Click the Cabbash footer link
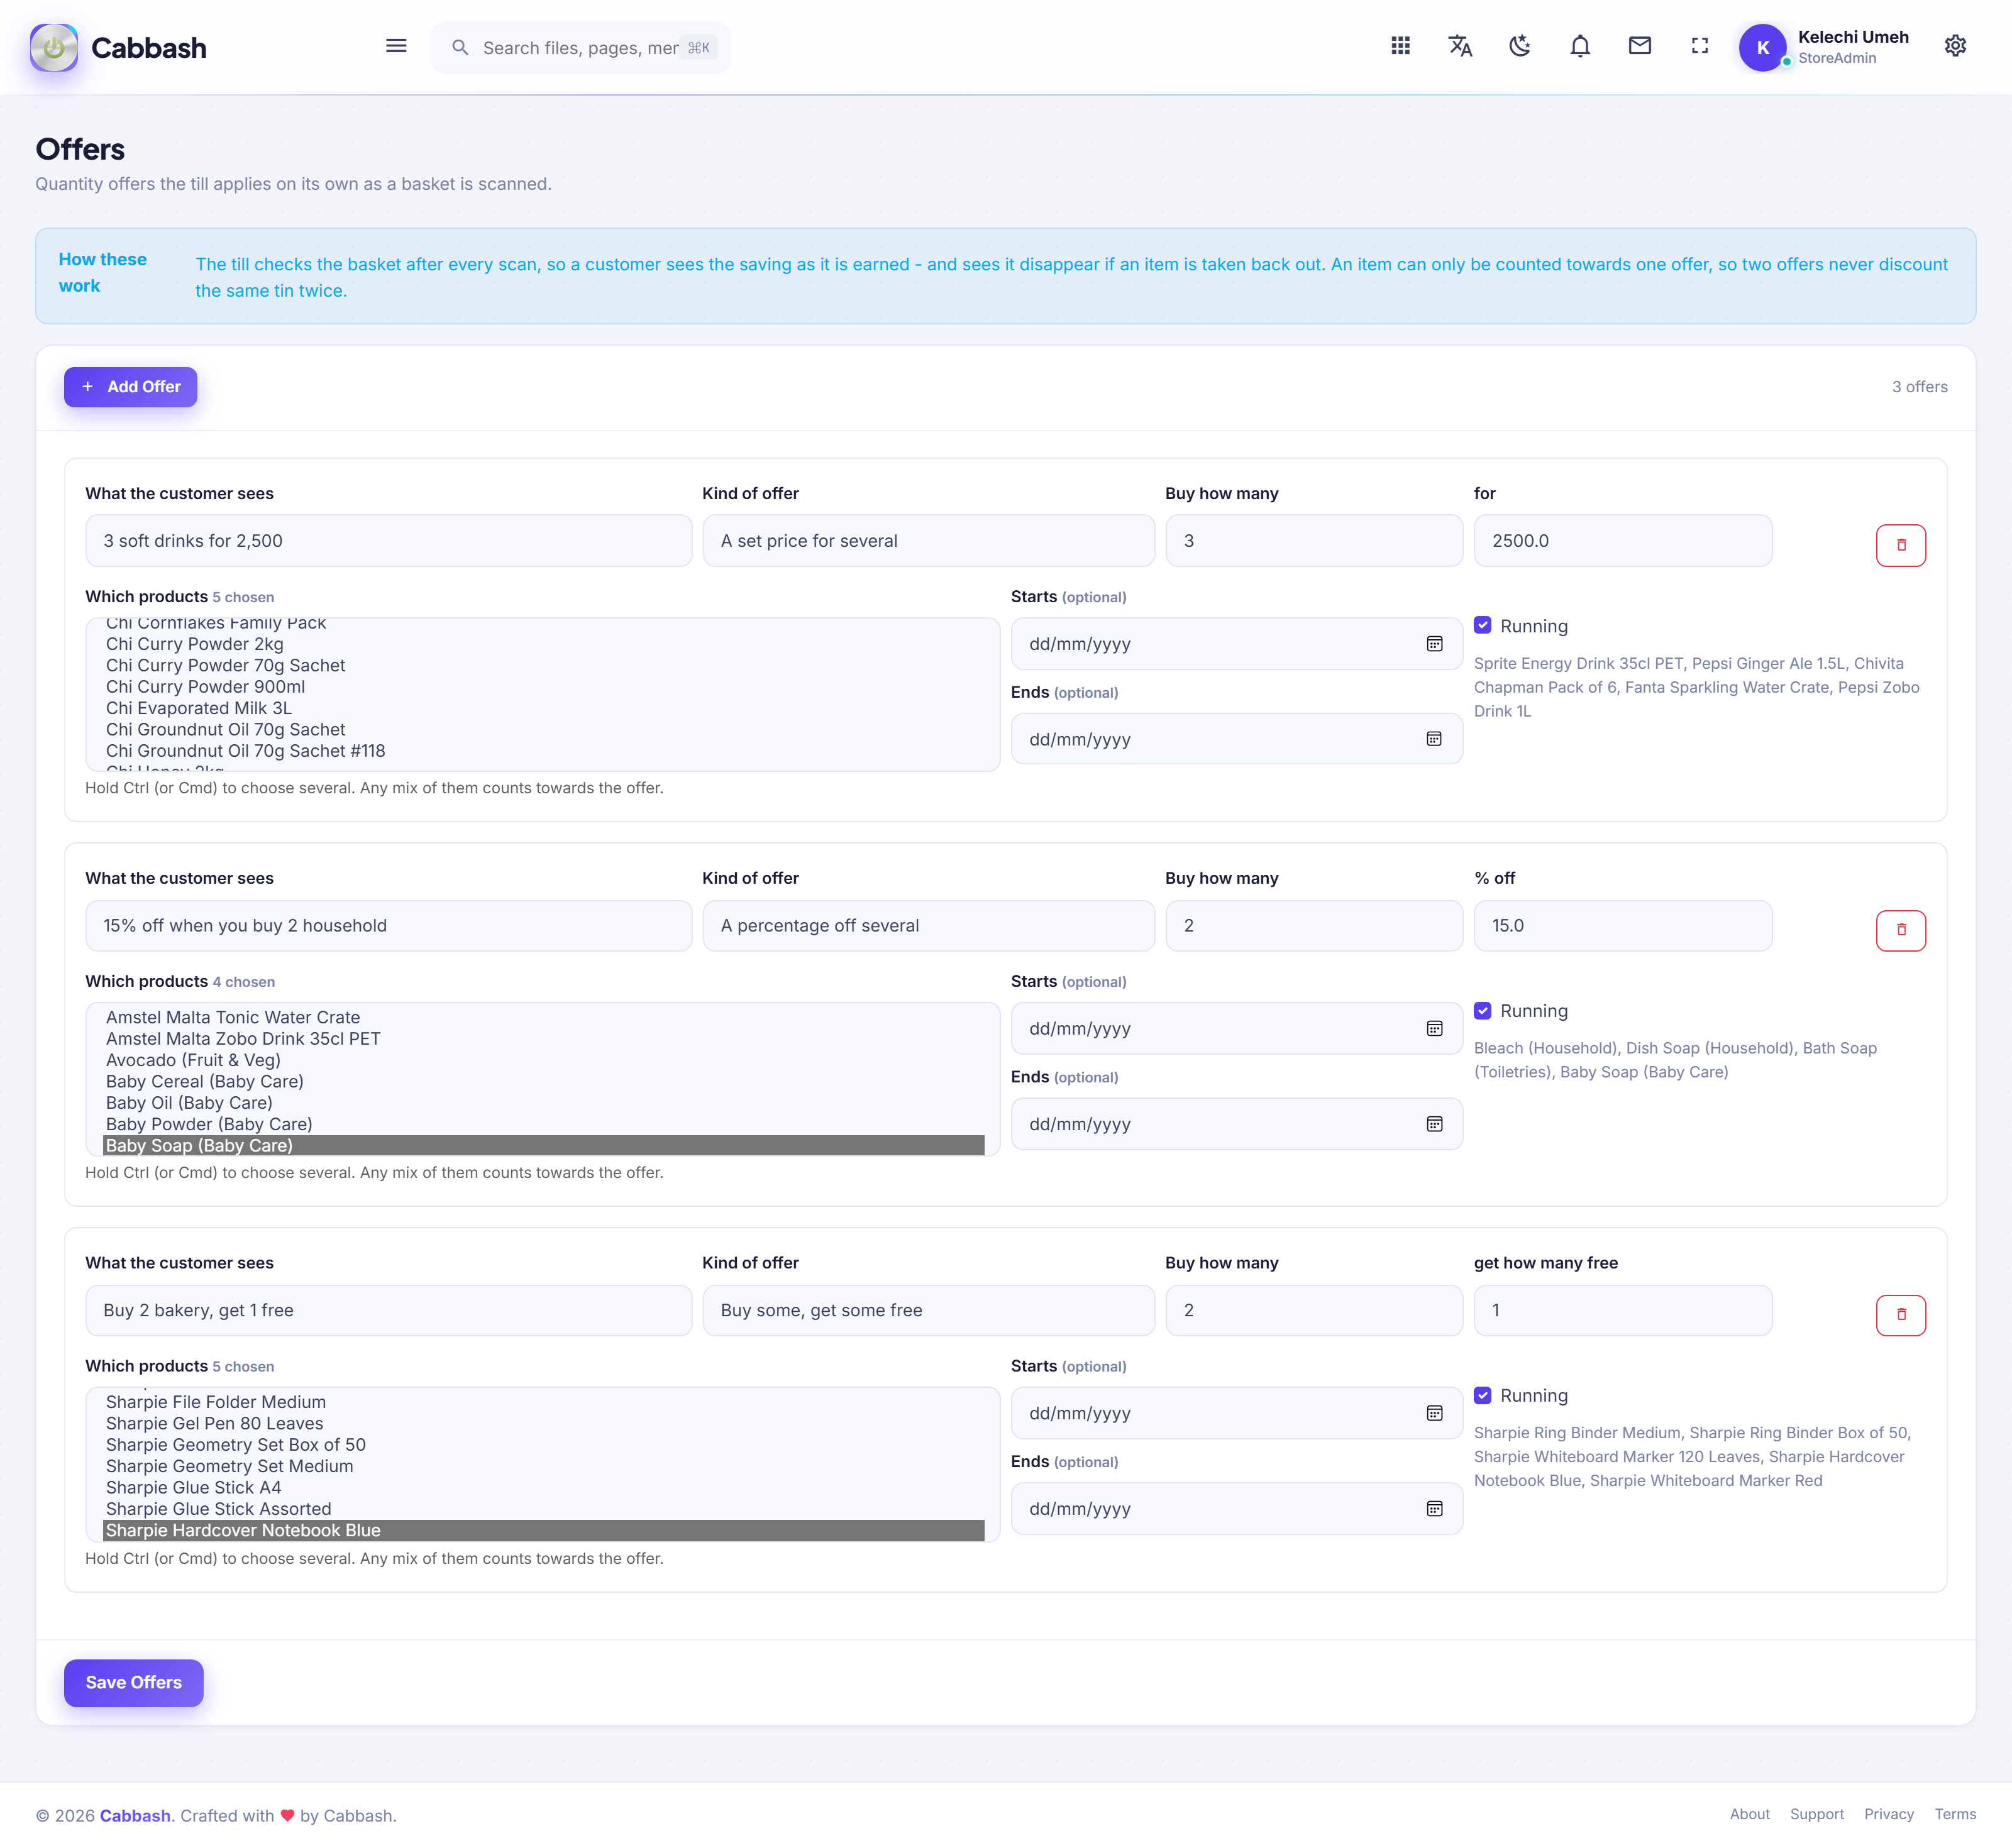The height and width of the screenshot is (1848, 2012). tap(135, 1816)
